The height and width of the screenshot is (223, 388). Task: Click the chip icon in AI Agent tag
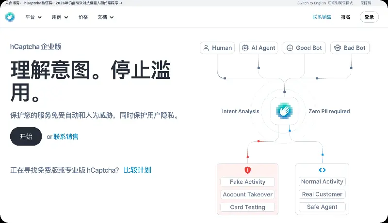pyautogui.click(x=245, y=48)
